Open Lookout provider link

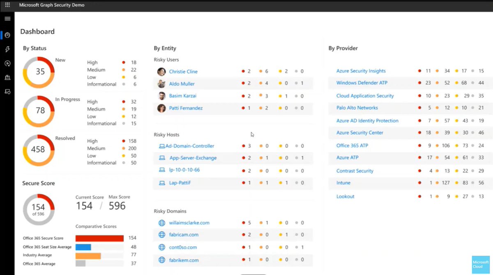click(346, 196)
